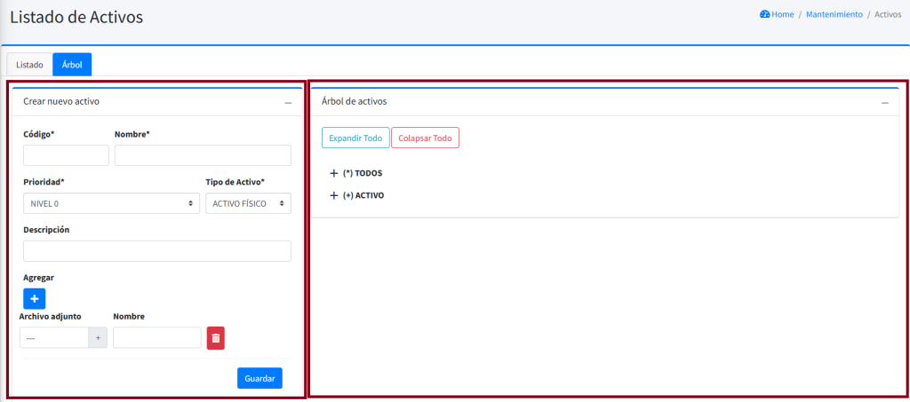Open the Tipo de Activo dropdown

pos(248,203)
